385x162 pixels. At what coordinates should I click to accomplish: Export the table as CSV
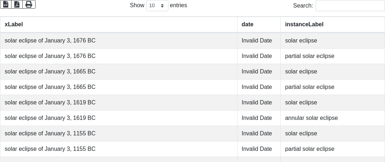[x=6, y=4]
